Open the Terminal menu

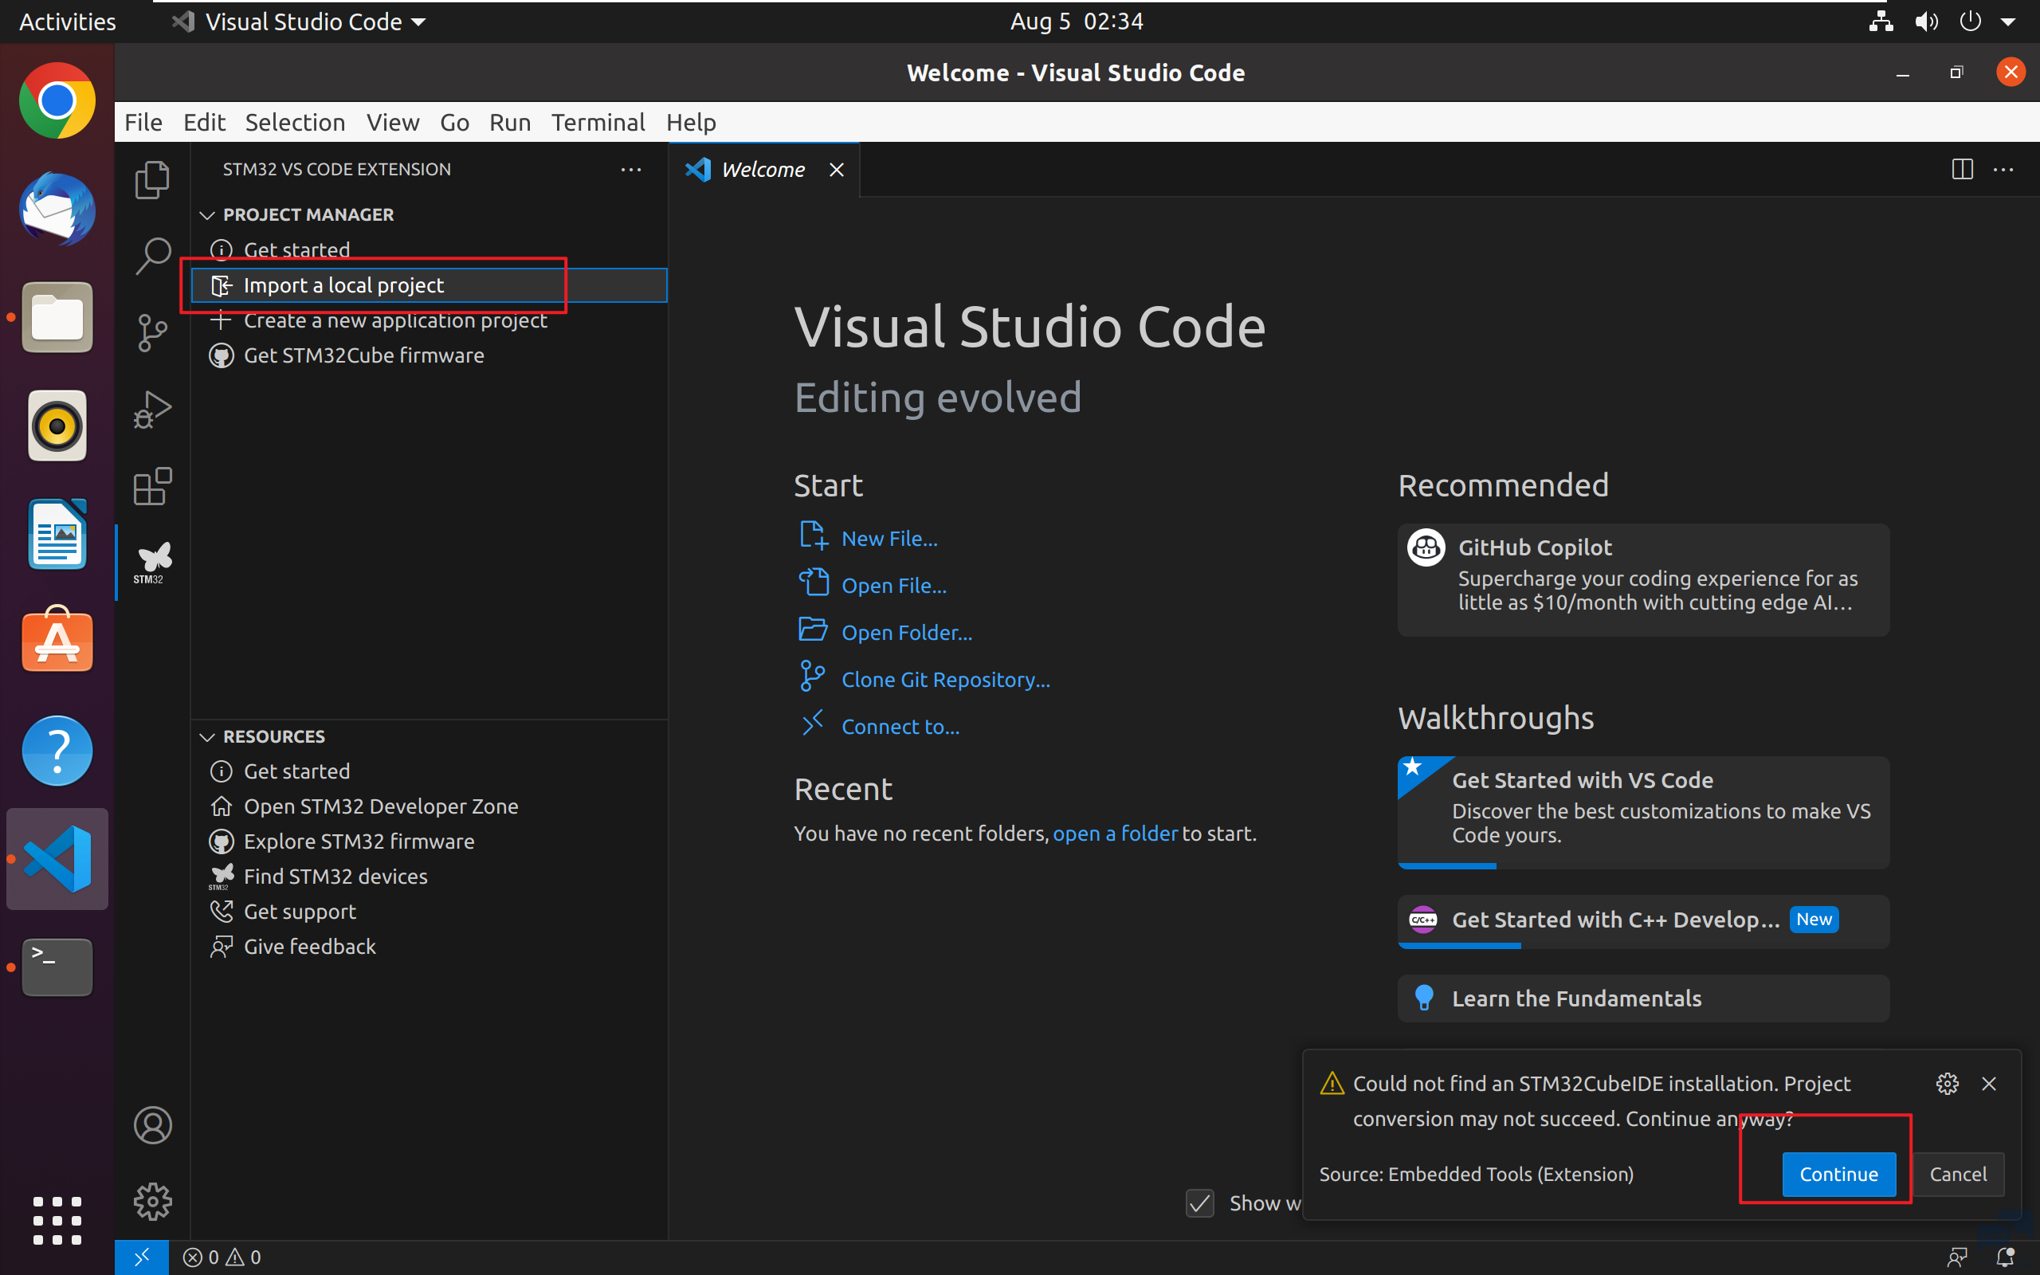click(x=598, y=122)
